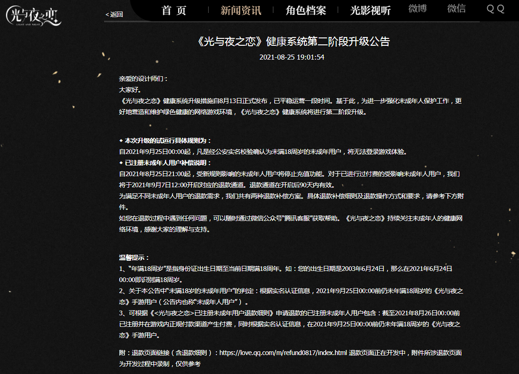This screenshot has height=374, width=519.
Task: Click the 光与夜之恋 logo
Action: (33, 16)
